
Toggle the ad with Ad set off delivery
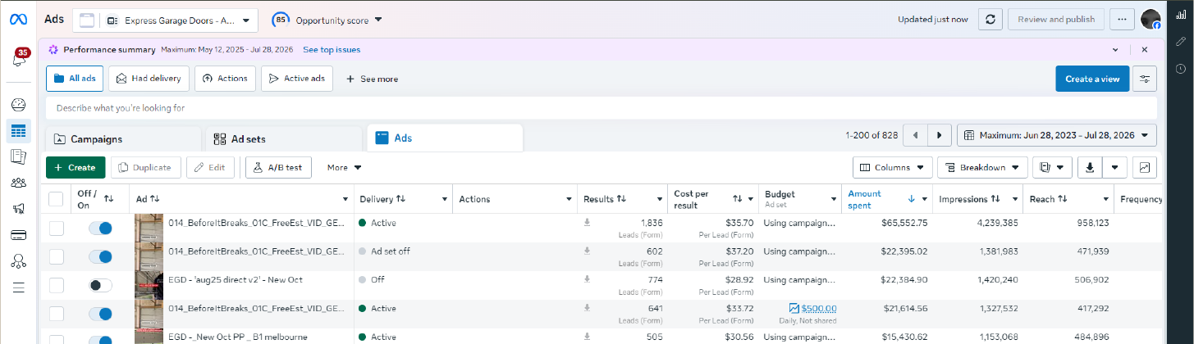click(100, 256)
